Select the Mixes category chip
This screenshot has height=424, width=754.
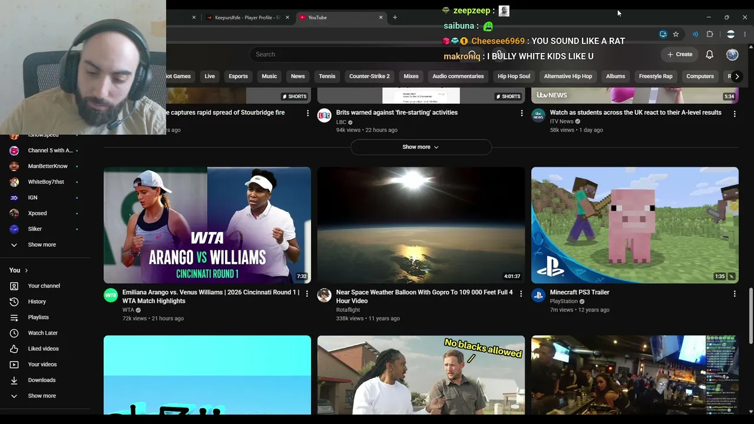(411, 76)
